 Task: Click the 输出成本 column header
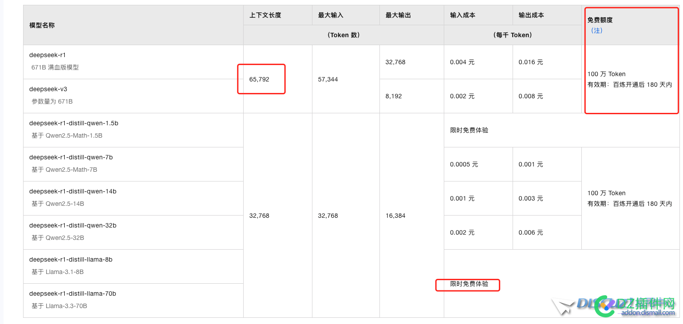tap(531, 15)
